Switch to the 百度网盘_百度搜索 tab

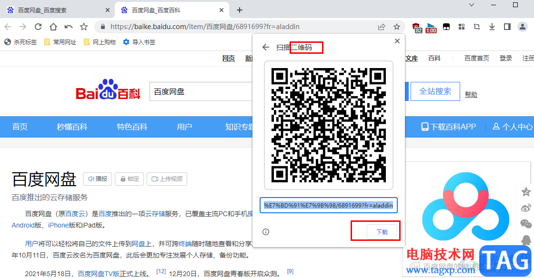click(58, 10)
